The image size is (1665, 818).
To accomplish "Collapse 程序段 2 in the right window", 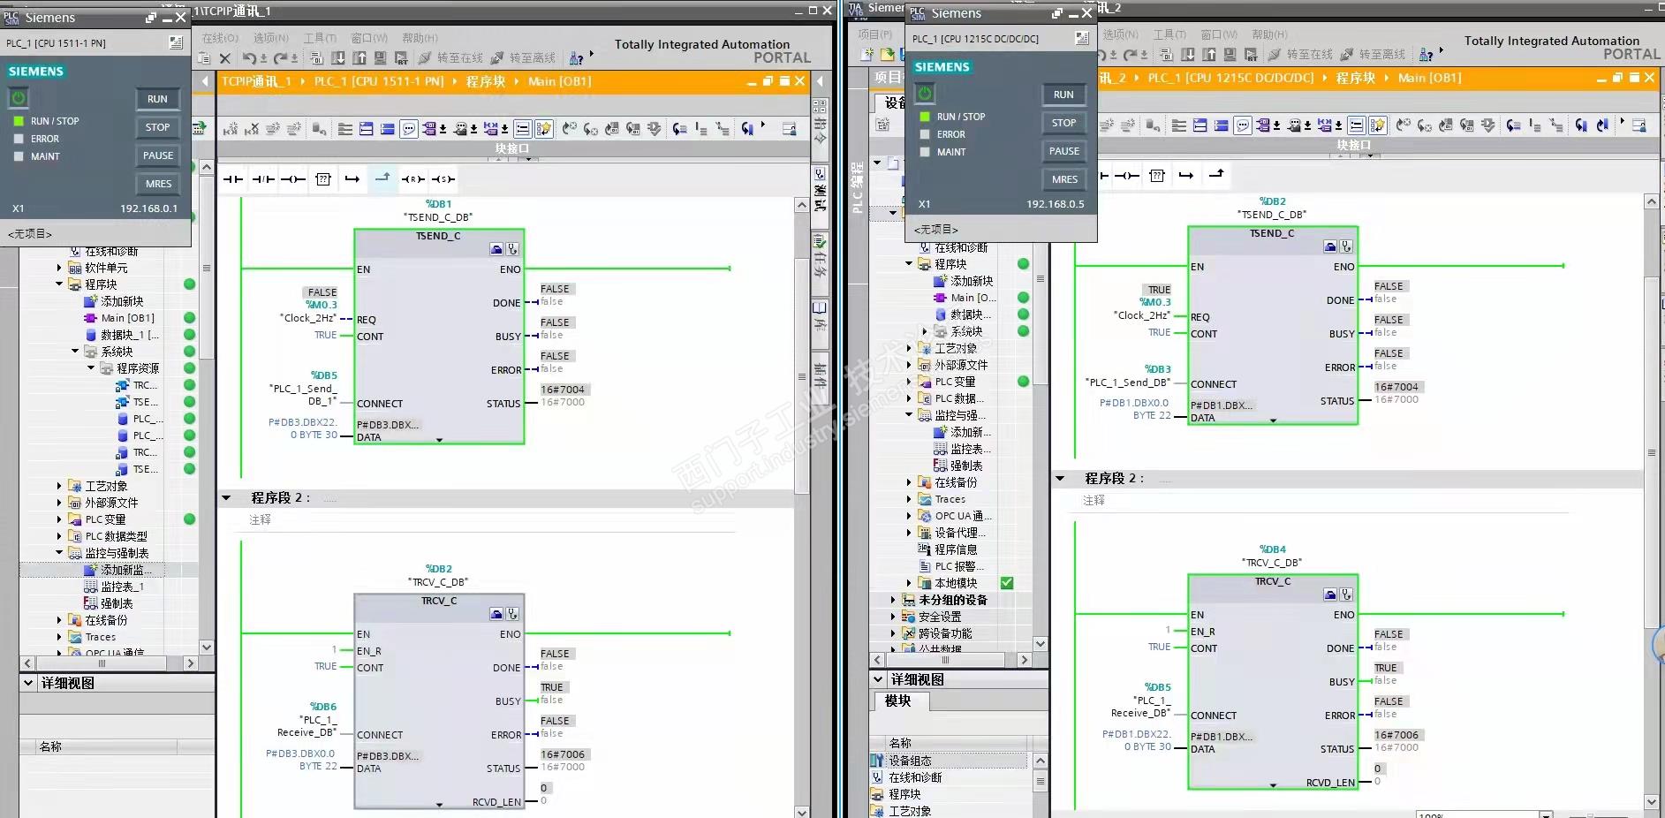I will pos(1061,479).
